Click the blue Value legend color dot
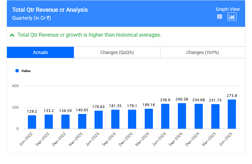The image size is (252, 164). [x=17, y=71]
